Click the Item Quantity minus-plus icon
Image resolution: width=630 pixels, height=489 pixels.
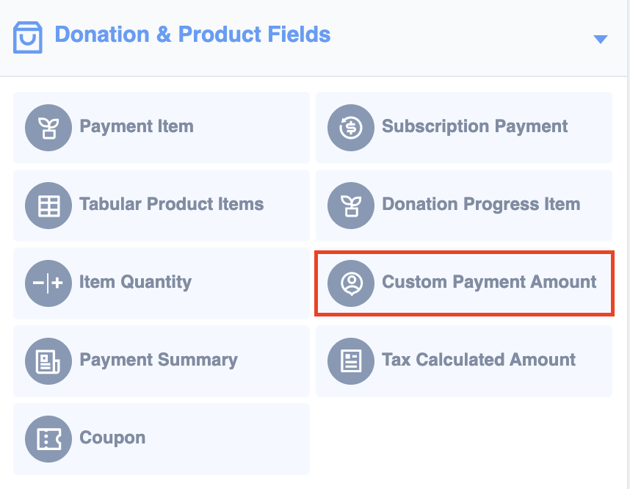pyautogui.click(x=48, y=283)
